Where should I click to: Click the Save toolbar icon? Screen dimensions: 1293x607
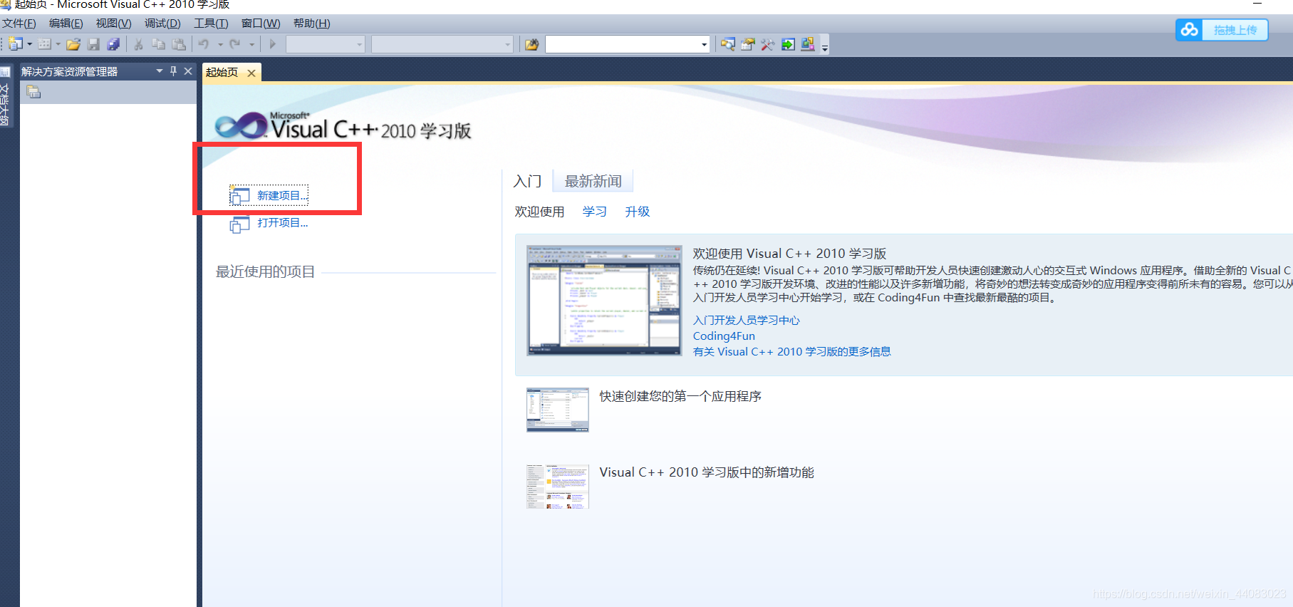93,44
